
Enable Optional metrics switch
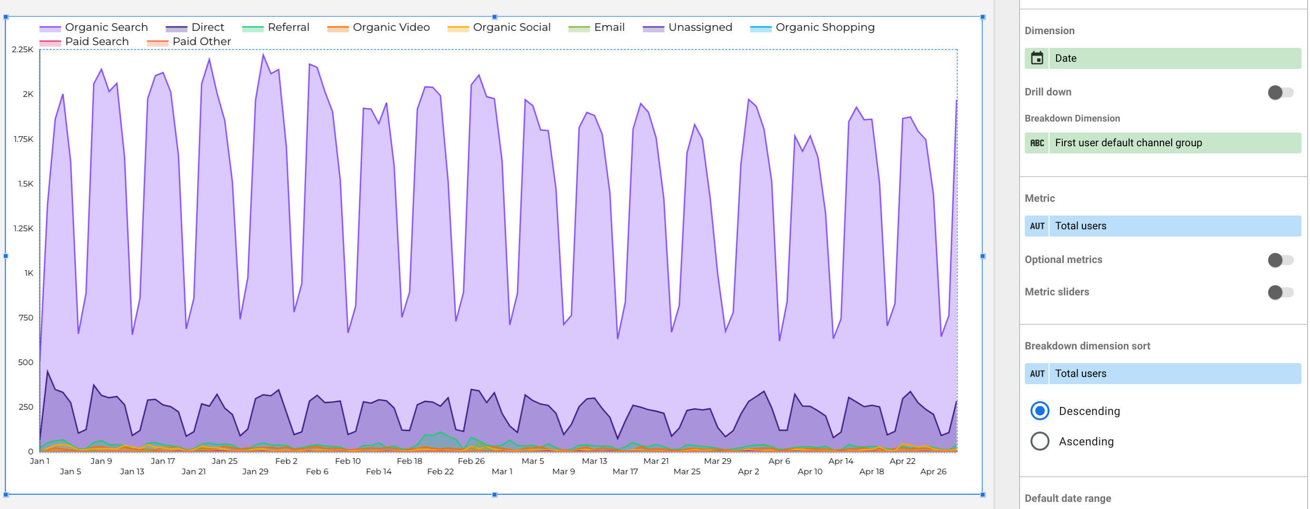(x=1280, y=261)
